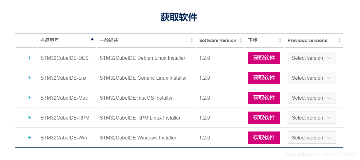Sort by 产品型号 column arrow
The image size is (360, 160).
click(92, 39)
